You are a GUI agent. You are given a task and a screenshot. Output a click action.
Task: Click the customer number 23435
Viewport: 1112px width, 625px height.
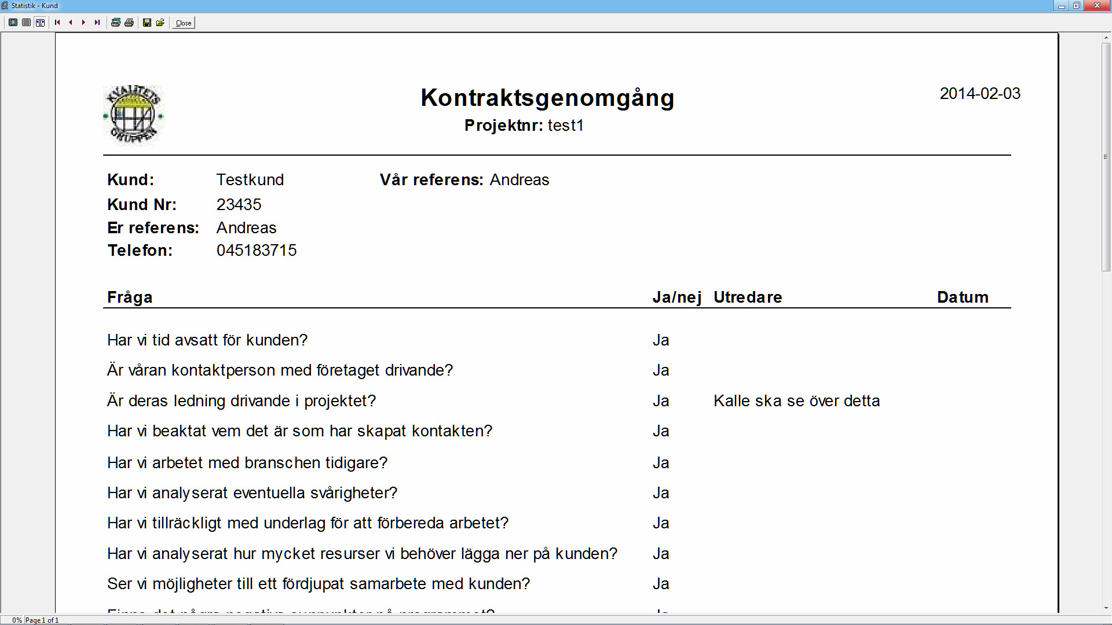pos(239,204)
